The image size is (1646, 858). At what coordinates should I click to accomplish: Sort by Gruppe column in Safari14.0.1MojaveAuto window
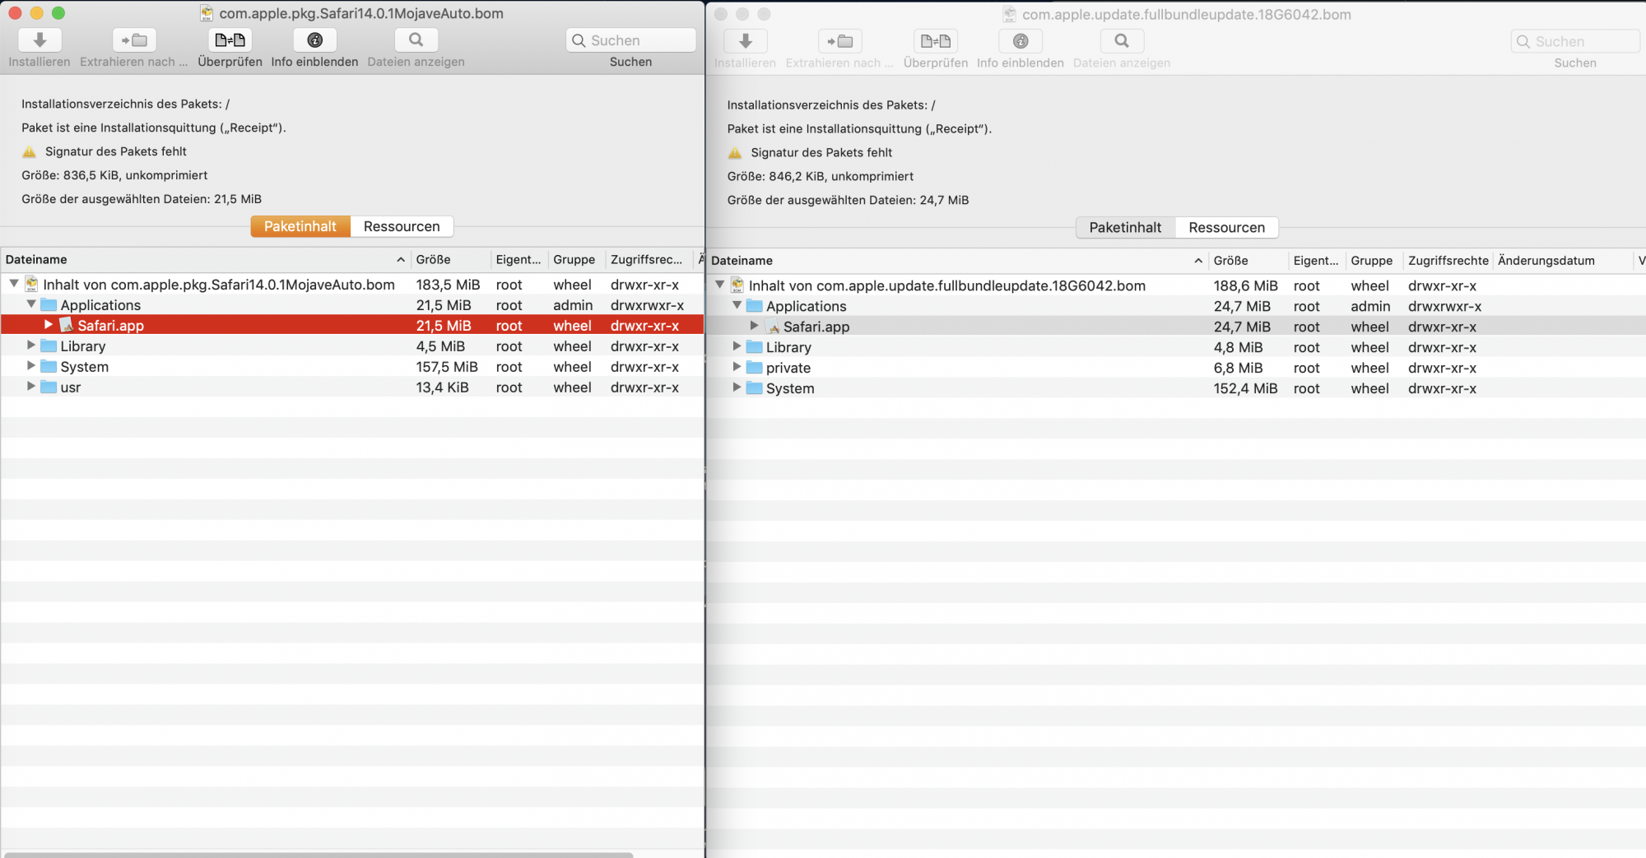tap(577, 260)
